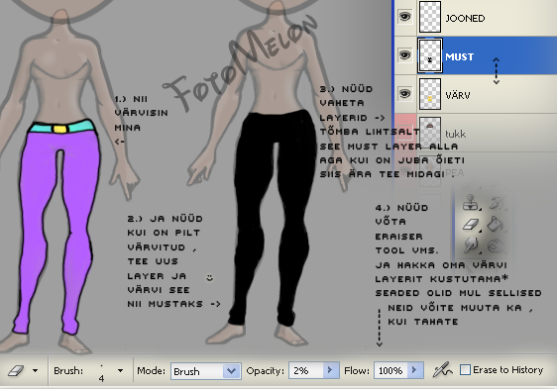
Task: Select the faded layer named PEA
Action: [455, 173]
